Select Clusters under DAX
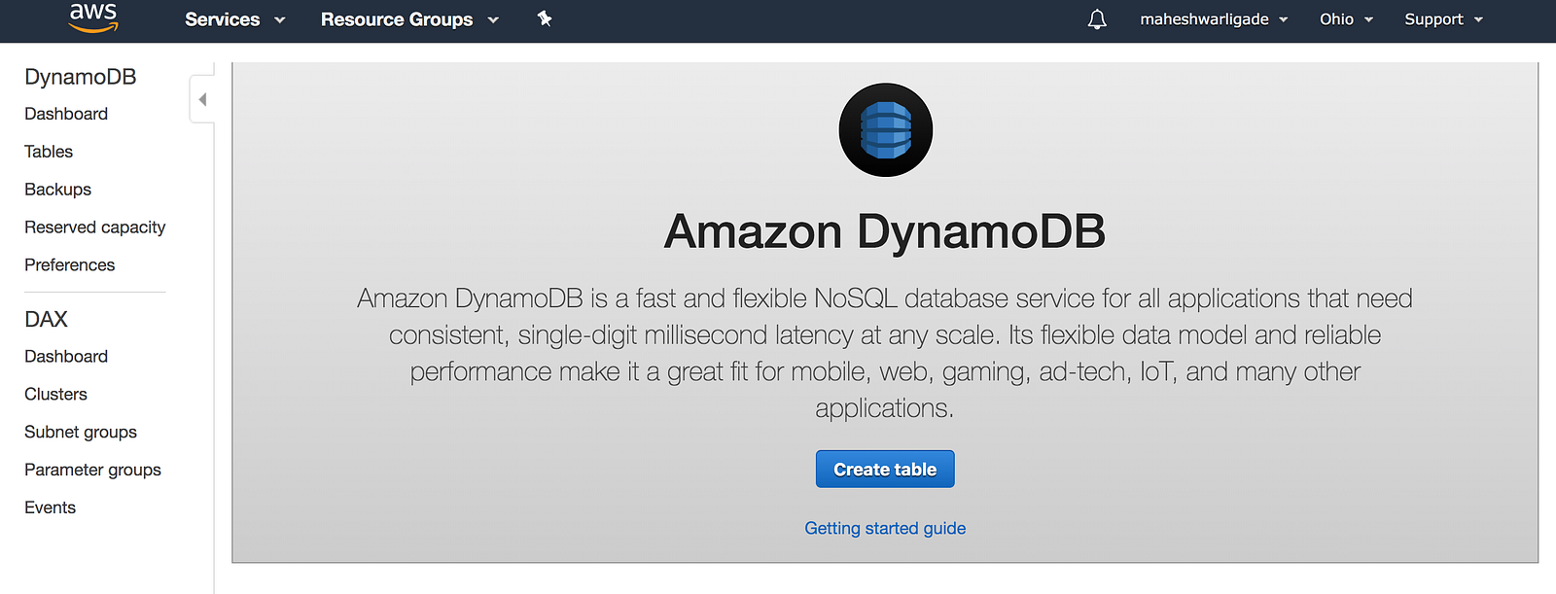The width and height of the screenshot is (1556, 594). point(56,395)
